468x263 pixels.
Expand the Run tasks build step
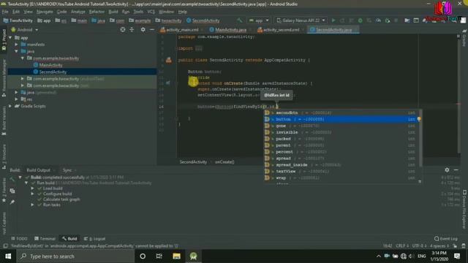coord(32,205)
